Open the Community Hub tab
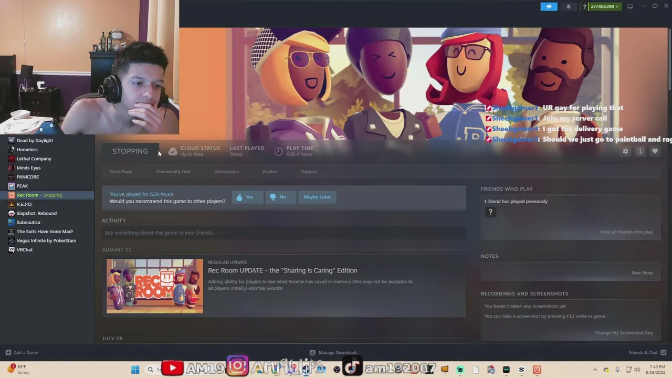This screenshot has height=378, width=672. (173, 172)
